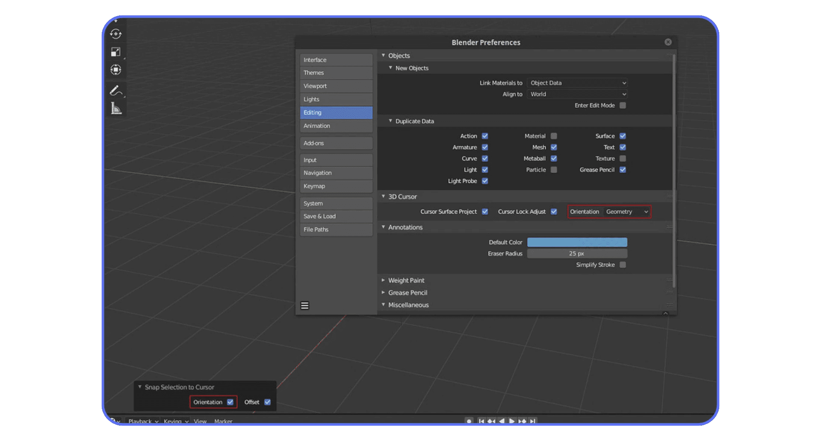Uncheck Cursor Surface Project
This screenshot has height=441, width=821.
(485, 212)
